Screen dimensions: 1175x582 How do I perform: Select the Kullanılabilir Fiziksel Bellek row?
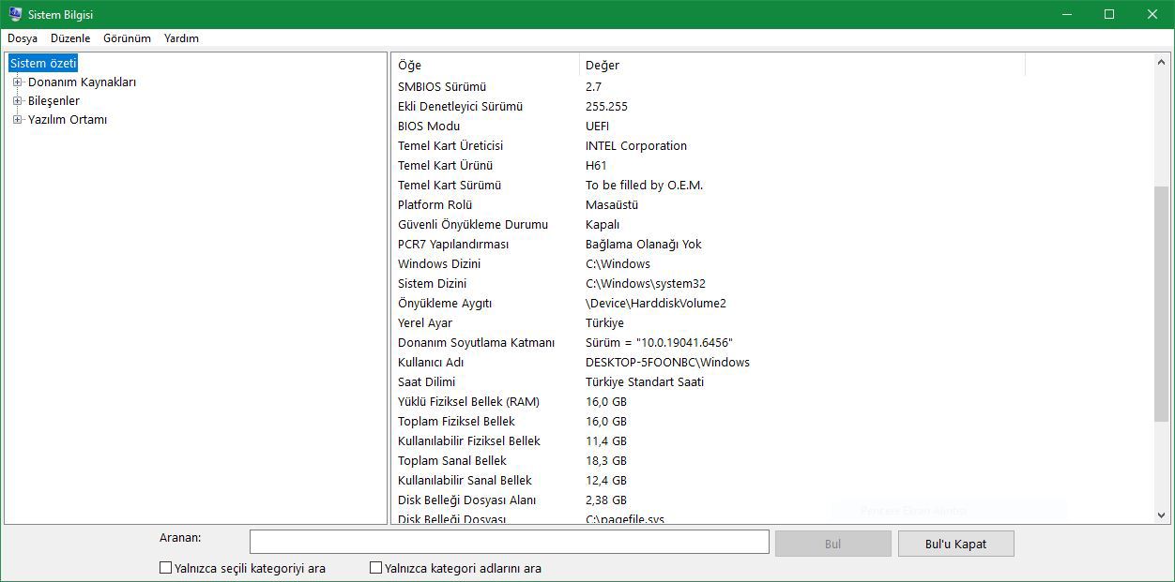pyautogui.click(x=772, y=441)
